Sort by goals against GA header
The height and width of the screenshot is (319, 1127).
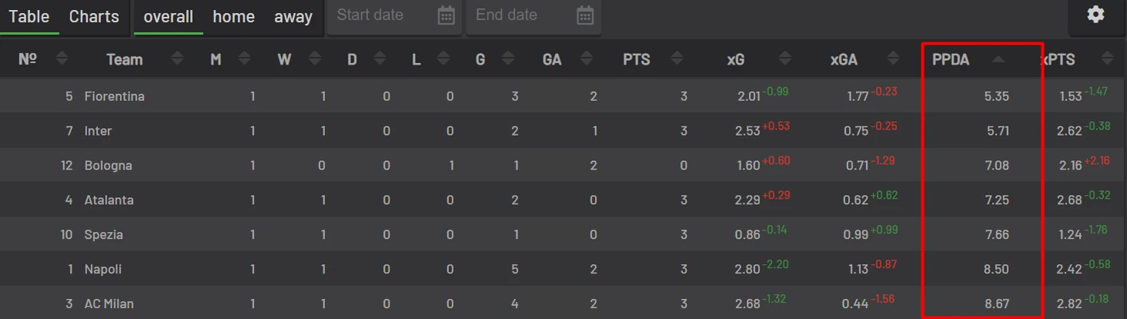coord(552,59)
